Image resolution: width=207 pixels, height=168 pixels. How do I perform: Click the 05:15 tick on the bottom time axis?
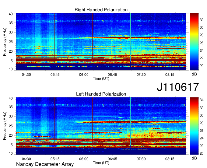[55, 159]
